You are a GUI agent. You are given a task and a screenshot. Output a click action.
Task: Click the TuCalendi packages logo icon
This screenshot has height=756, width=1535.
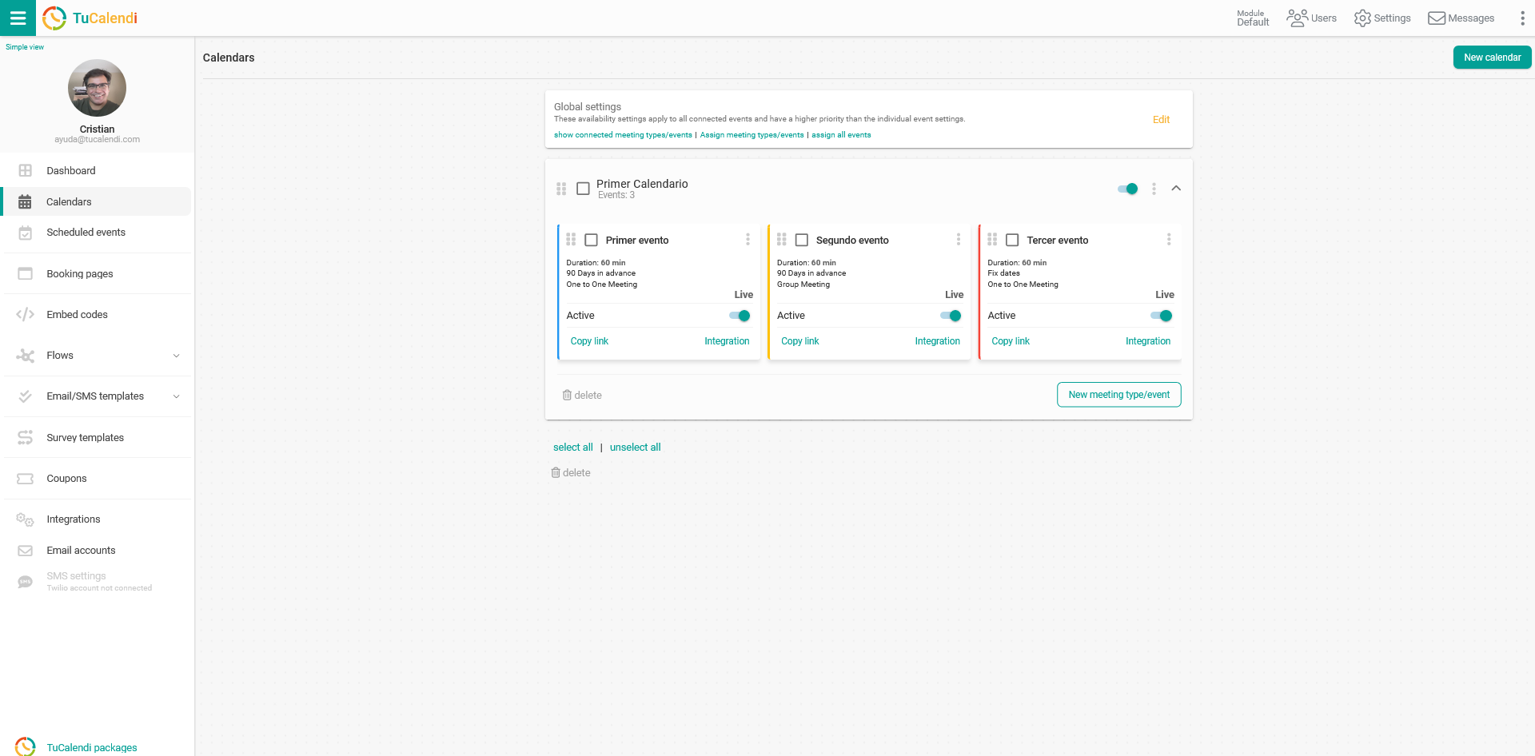[26, 746]
